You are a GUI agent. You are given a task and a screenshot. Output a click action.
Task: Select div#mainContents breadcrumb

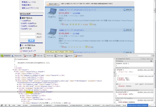pyautogui.click(x=76, y=105)
